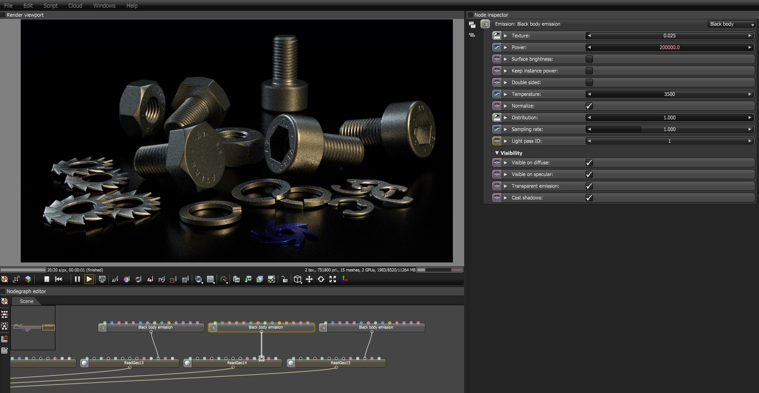The image size is (759, 393).
Task: Toggle the viewport lock padlock icon
Action: [x=285, y=280]
